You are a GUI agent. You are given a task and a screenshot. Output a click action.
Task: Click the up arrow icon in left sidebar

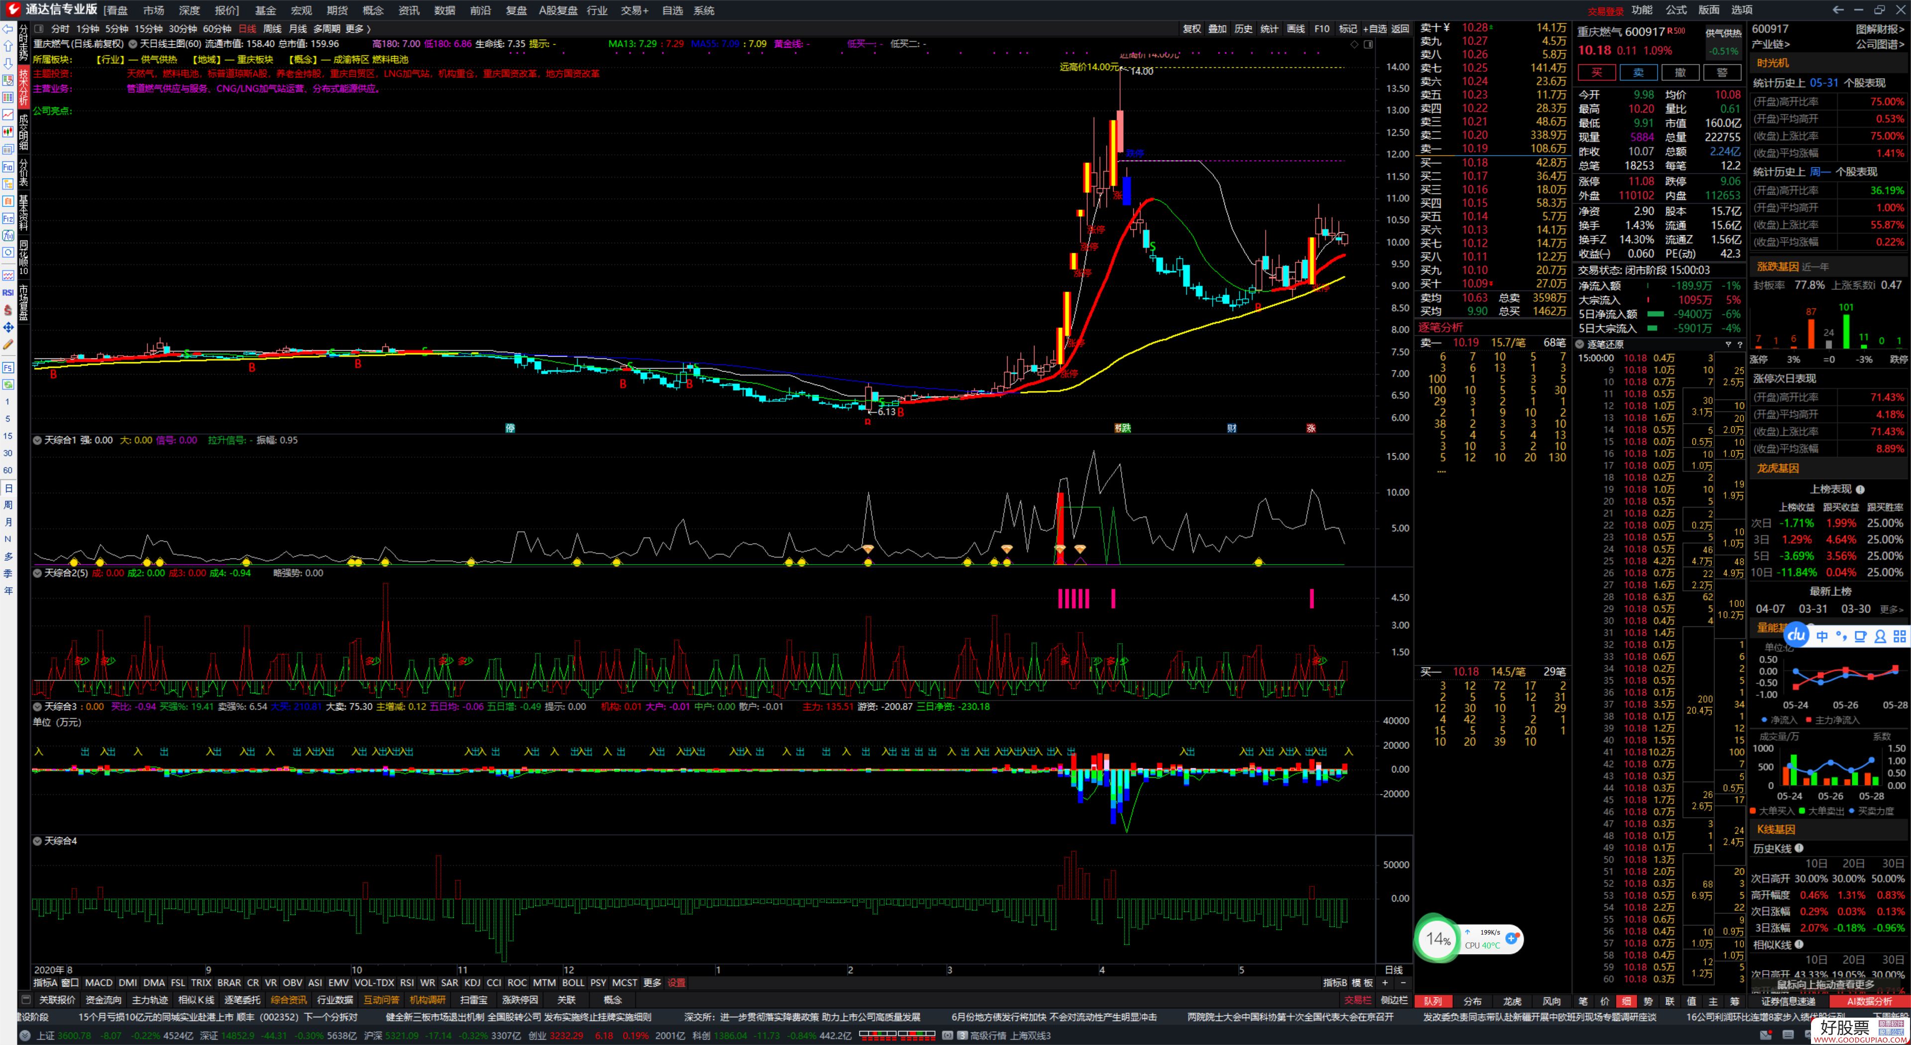8,46
